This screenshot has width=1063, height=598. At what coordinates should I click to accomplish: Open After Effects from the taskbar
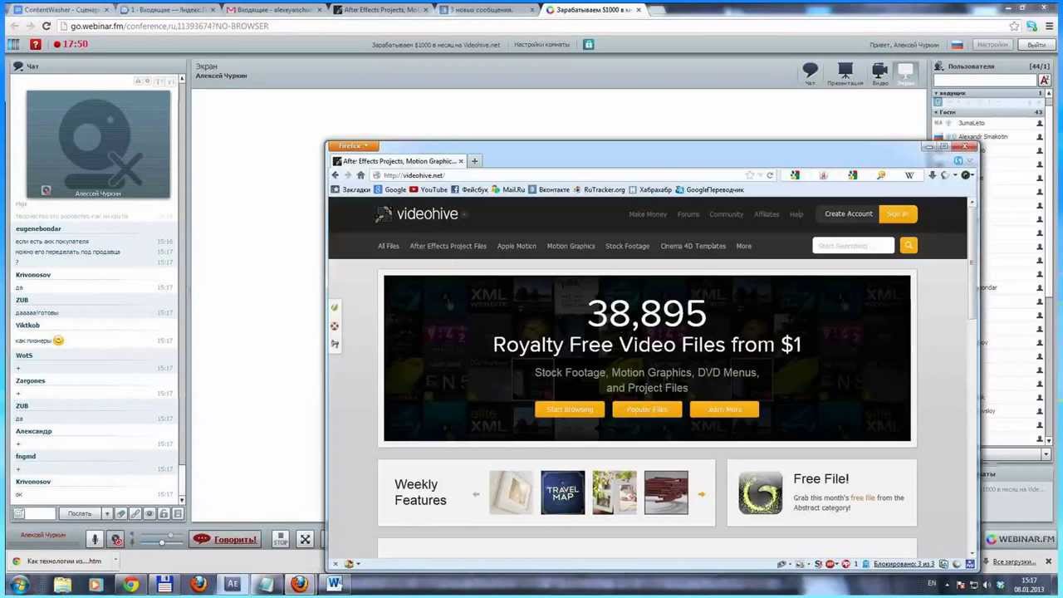(x=233, y=585)
